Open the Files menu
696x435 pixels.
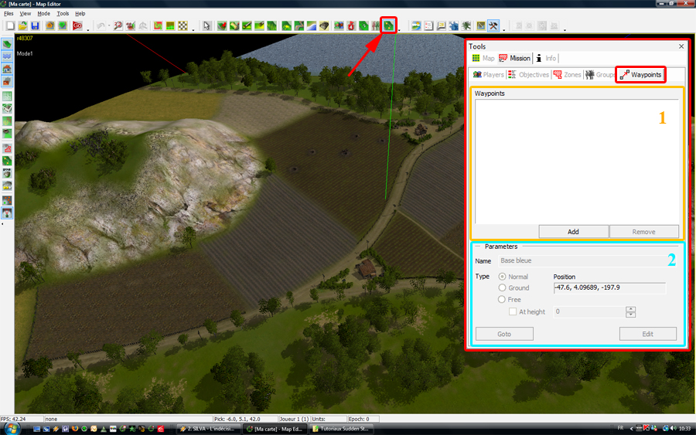tap(9, 14)
